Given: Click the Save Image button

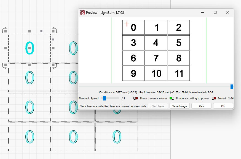Looking at the screenshot, I should 180,106.
